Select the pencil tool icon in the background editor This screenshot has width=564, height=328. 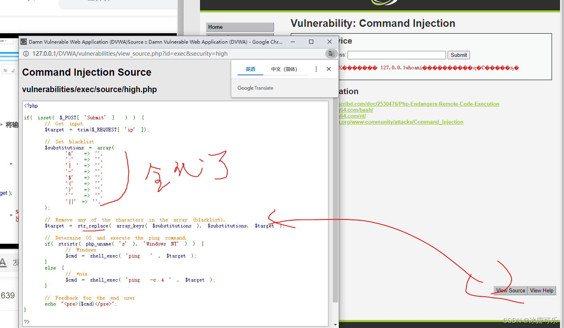tap(13, 70)
